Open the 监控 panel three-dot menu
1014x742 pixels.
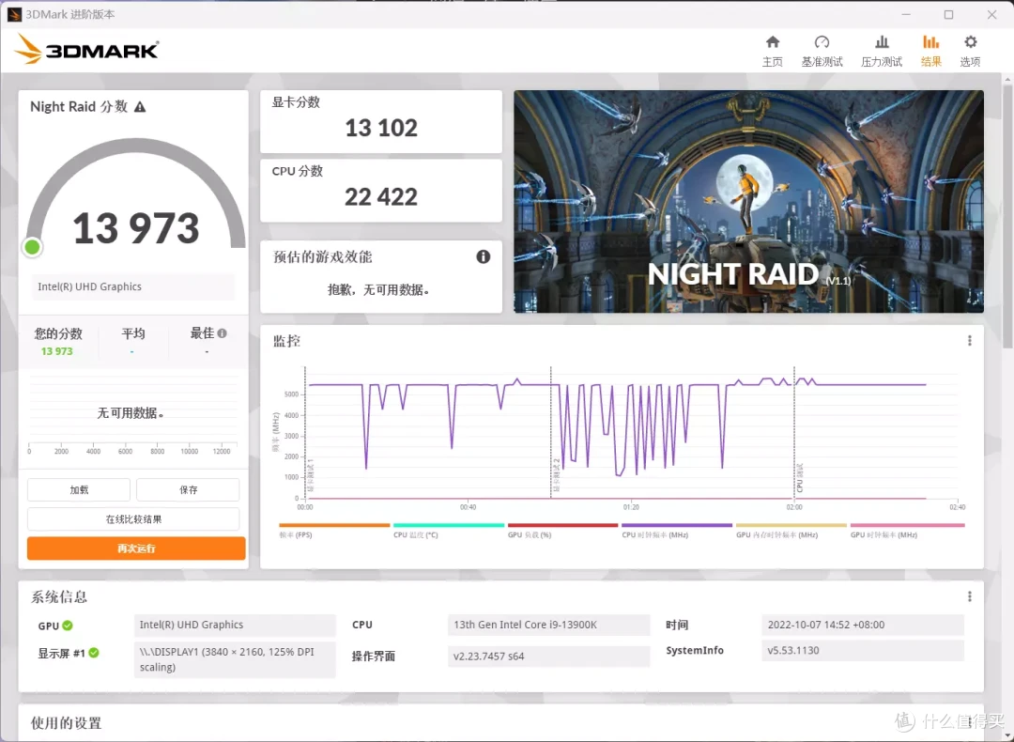[969, 340]
